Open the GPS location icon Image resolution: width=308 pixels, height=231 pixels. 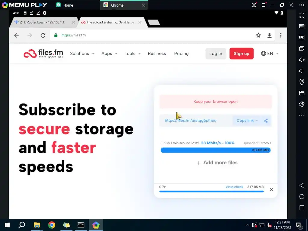point(302,82)
